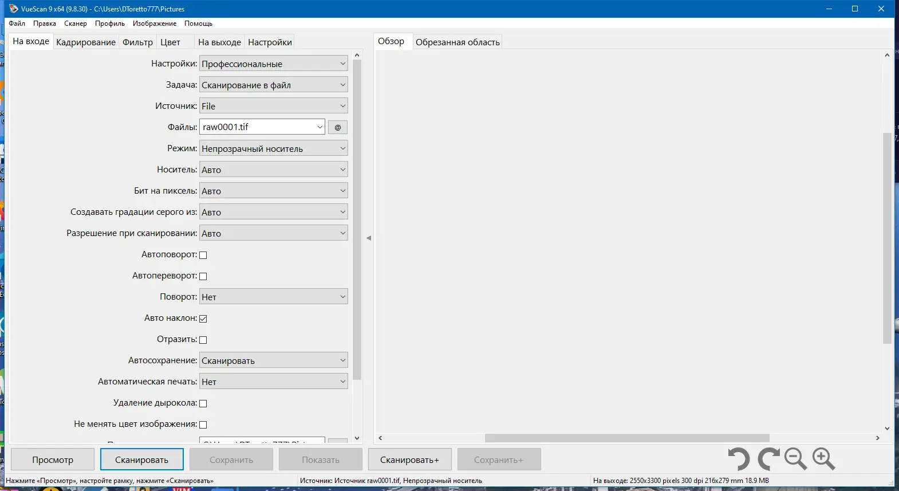Click preview scroll right arrow
The height and width of the screenshot is (491, 899).
click(878, 438)
